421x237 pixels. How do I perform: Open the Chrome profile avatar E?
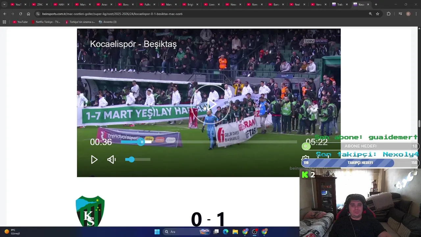(408, 14)
